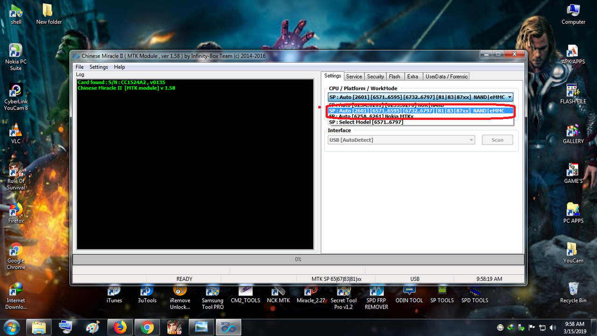
Task: Open the New folder desktop icon
Action: click(49, 14)
